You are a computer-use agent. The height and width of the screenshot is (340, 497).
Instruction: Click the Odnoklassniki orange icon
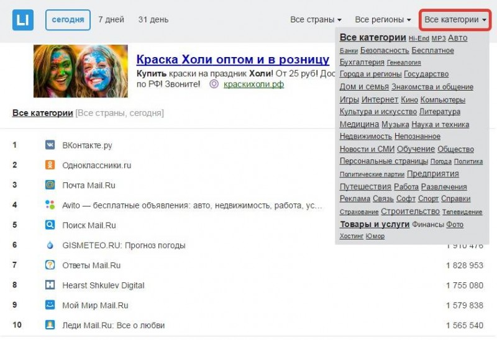(50, 165)
